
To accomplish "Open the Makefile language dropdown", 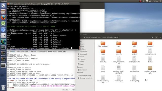I will point(66,90).
